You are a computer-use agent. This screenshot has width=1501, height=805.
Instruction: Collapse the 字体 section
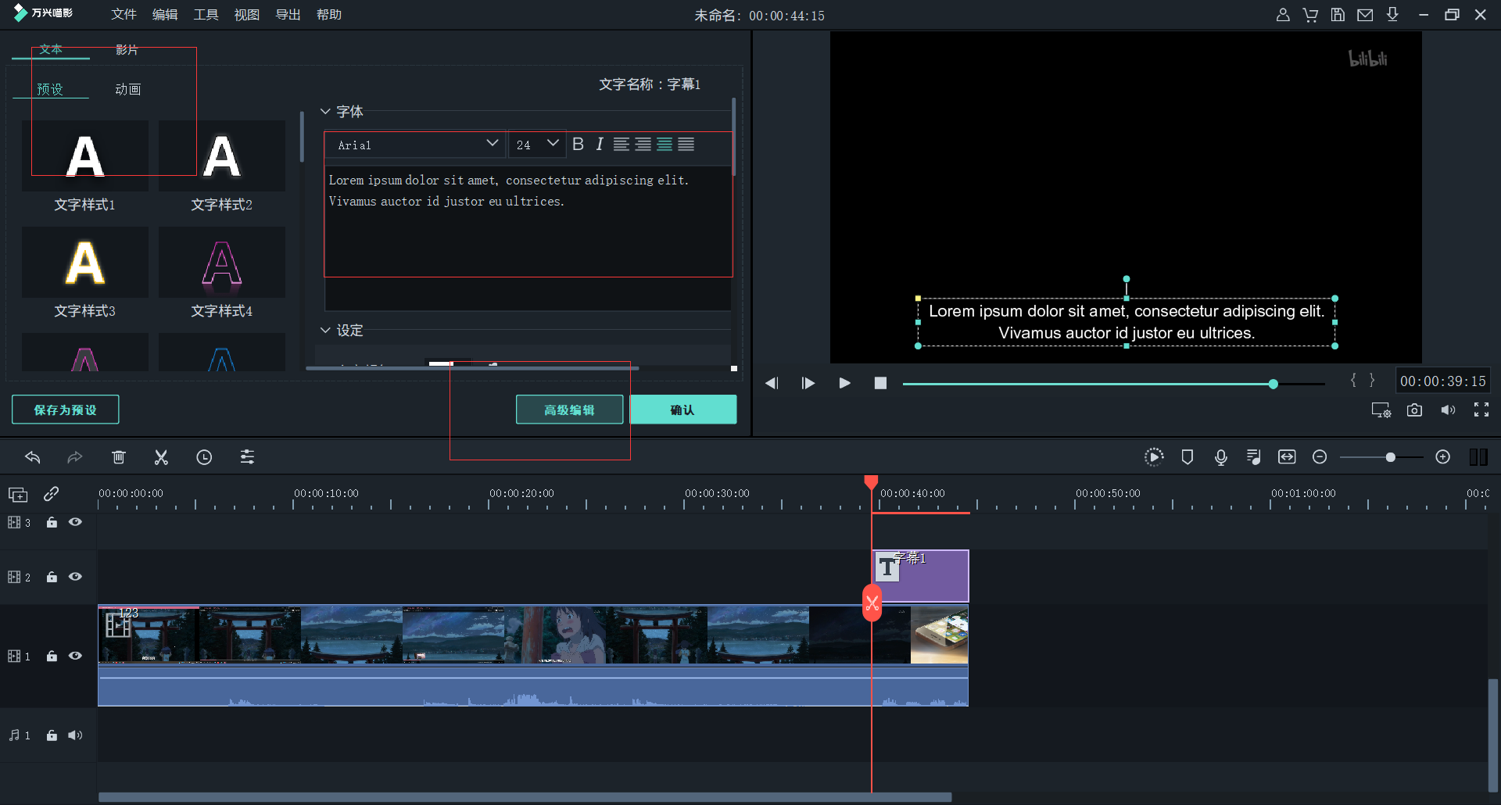pos(325,112)
